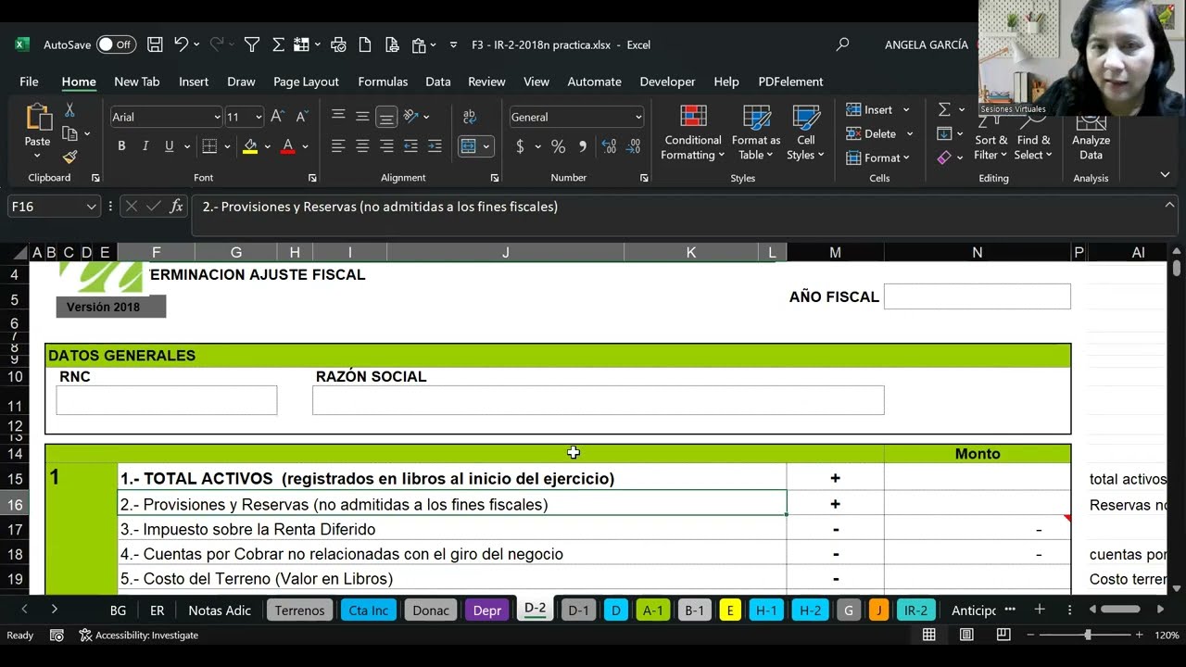
Task: Click the Merge & Center icon
Action: click(468, 146)
